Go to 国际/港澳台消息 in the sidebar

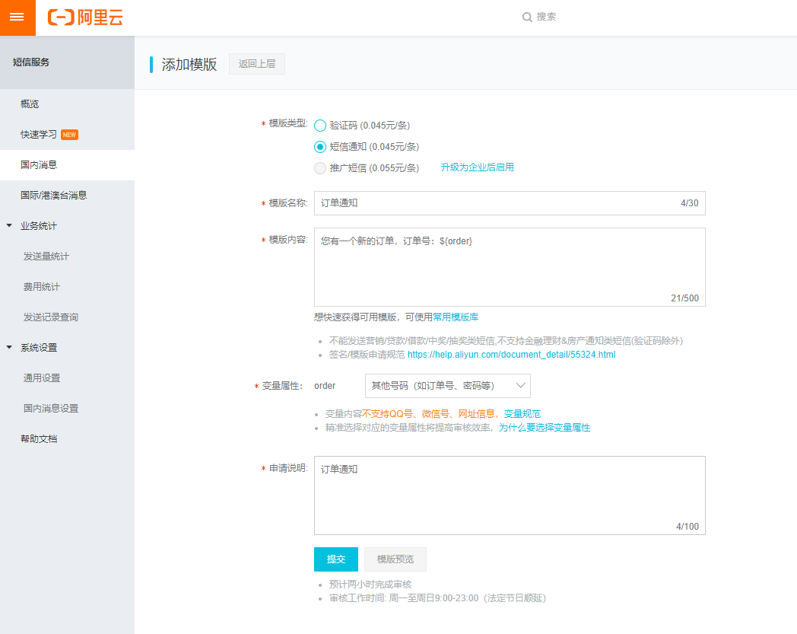pyautogui.click(x=53, y=196)
